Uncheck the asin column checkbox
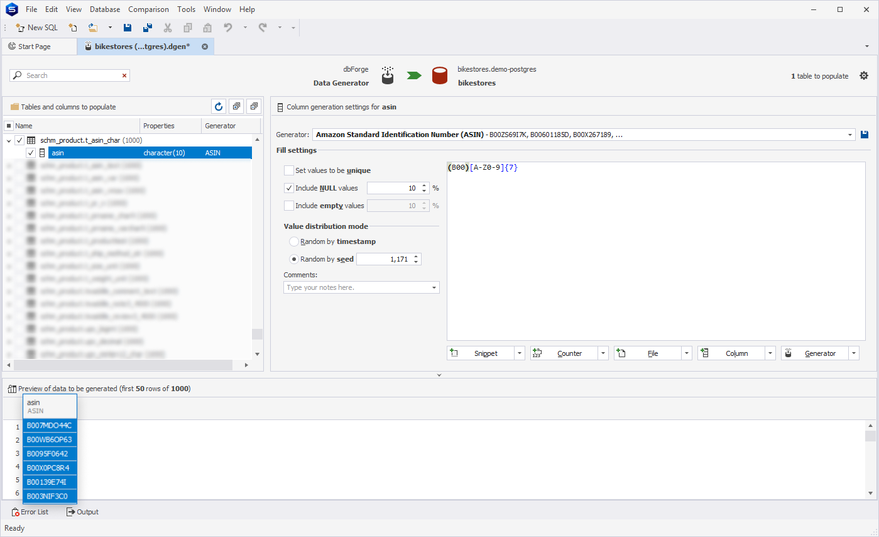 31,153
